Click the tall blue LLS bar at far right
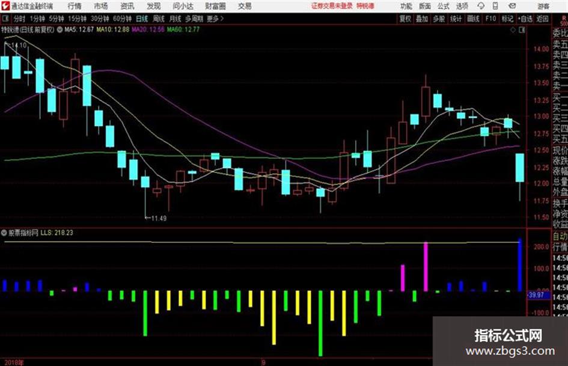 (520, 264)
